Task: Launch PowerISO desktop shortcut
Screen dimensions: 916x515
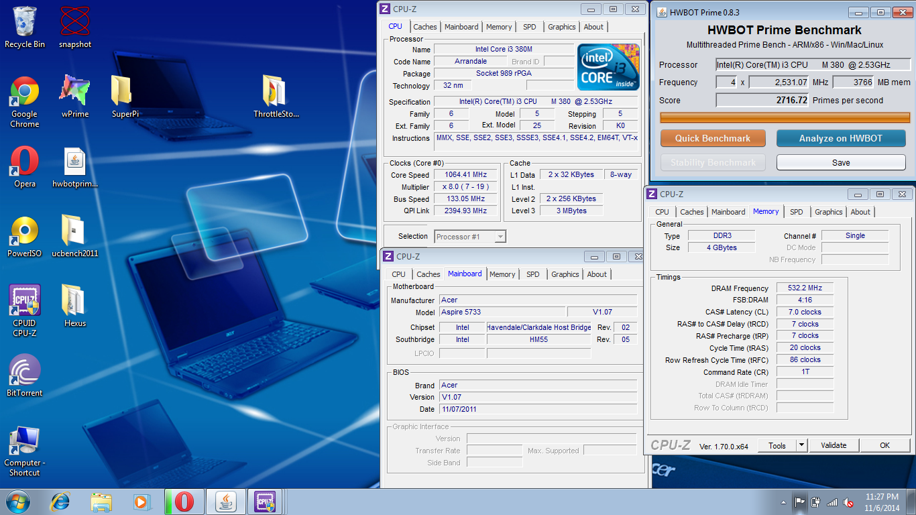Action: click(x=25, y=237)
